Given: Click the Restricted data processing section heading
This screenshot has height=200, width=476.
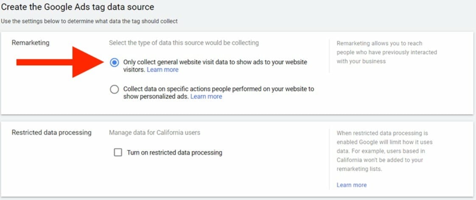Looking at the screenshot, I should coord(51,133).
